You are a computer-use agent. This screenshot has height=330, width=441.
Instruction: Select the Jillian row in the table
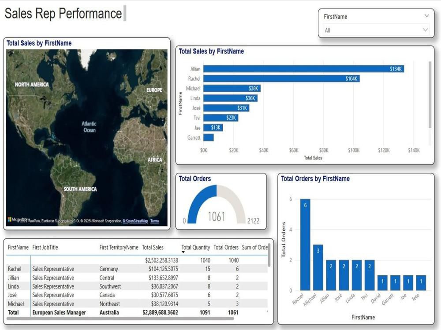(x=137, y=278)
